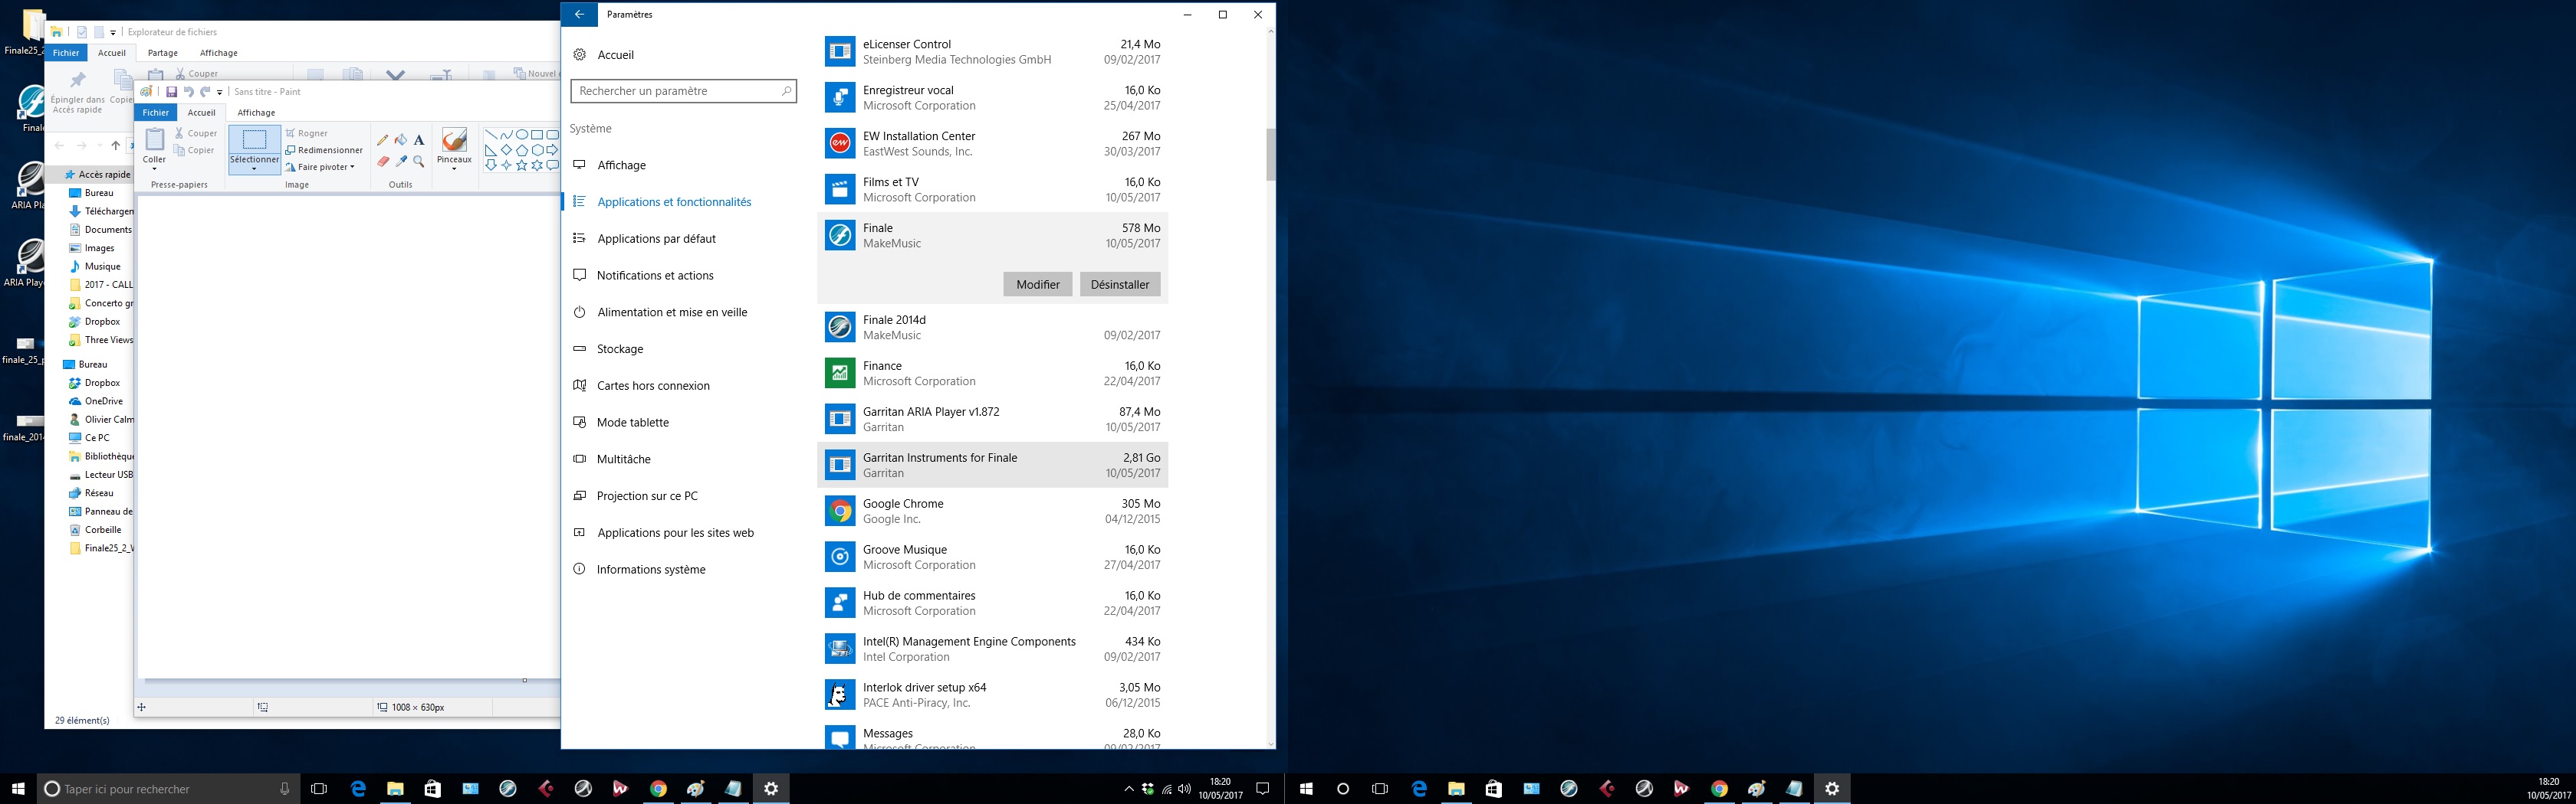Open Google Chrome from the taskbar

(658, 788)
